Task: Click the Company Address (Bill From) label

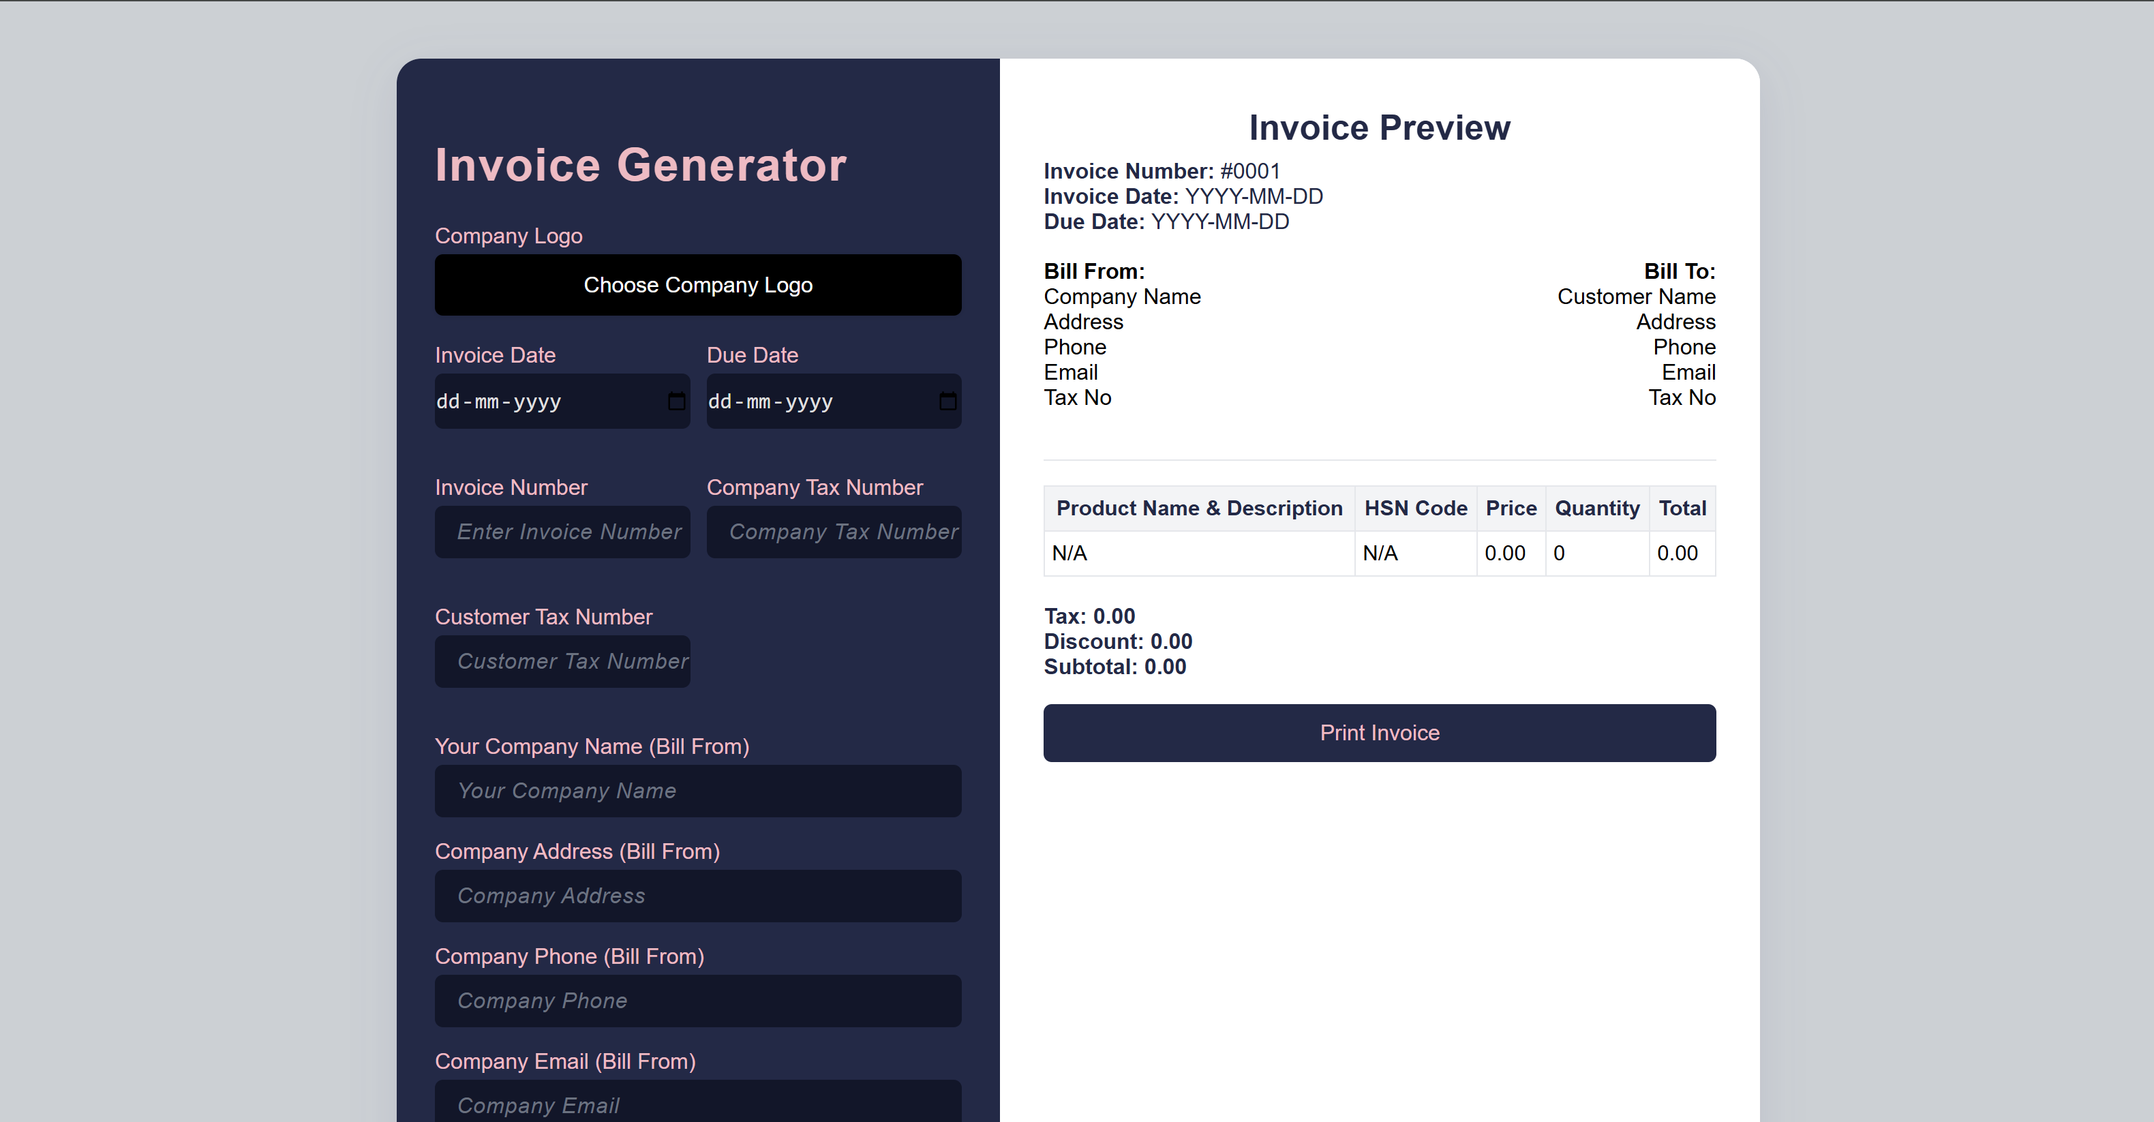Action: point(577,852)
